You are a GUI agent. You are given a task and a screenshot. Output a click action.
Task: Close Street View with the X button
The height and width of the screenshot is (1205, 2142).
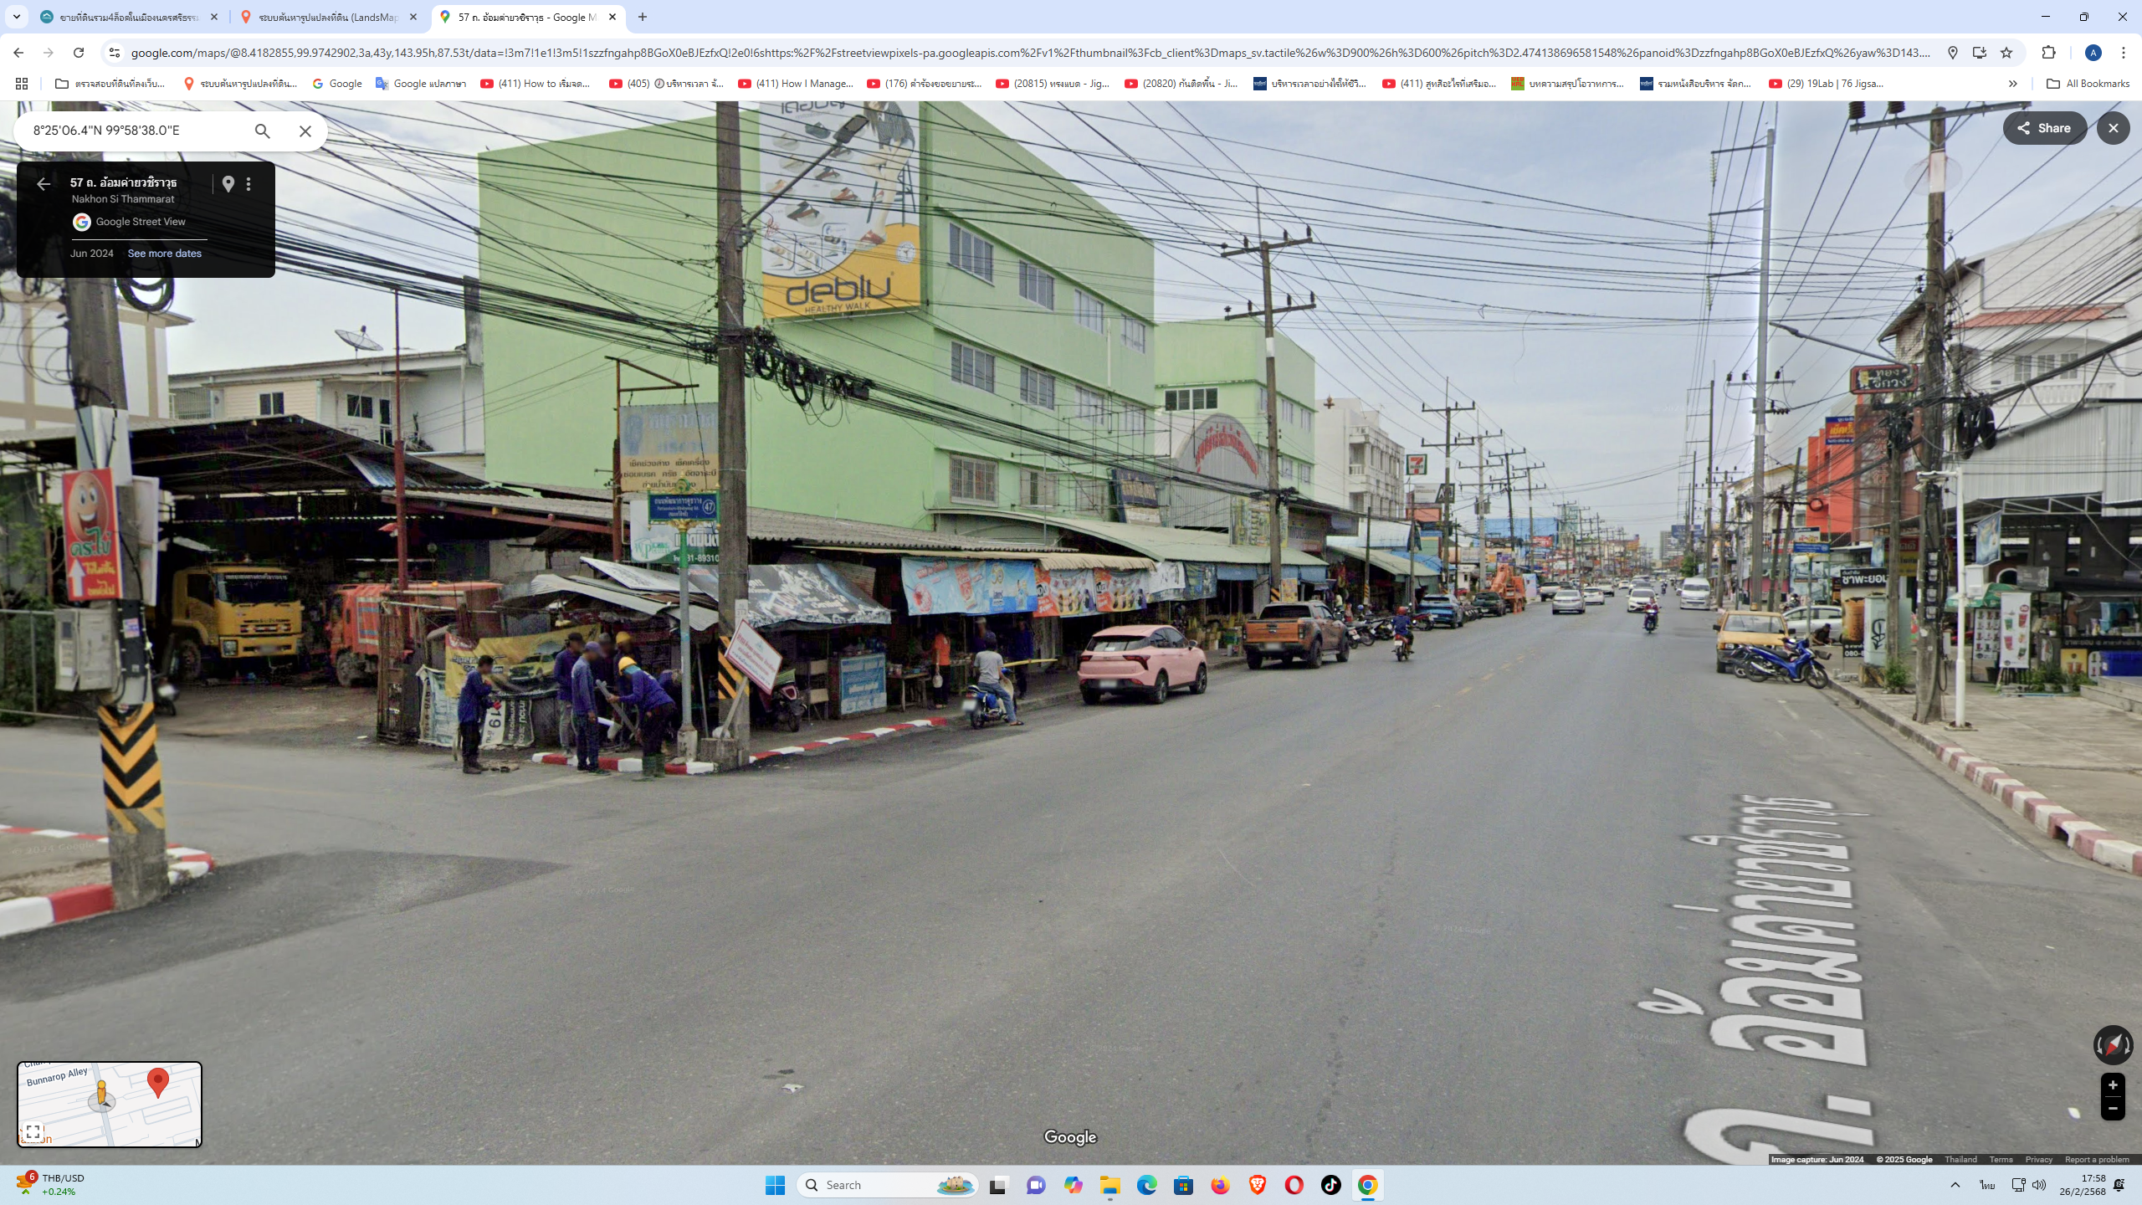[x=2114, y=128]
